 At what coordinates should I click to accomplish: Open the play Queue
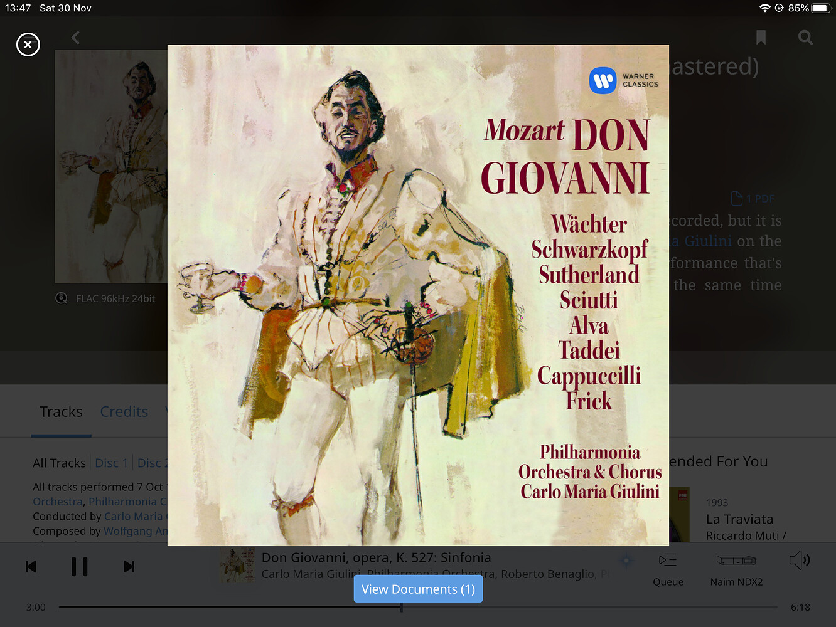click(x=668, y=569)
